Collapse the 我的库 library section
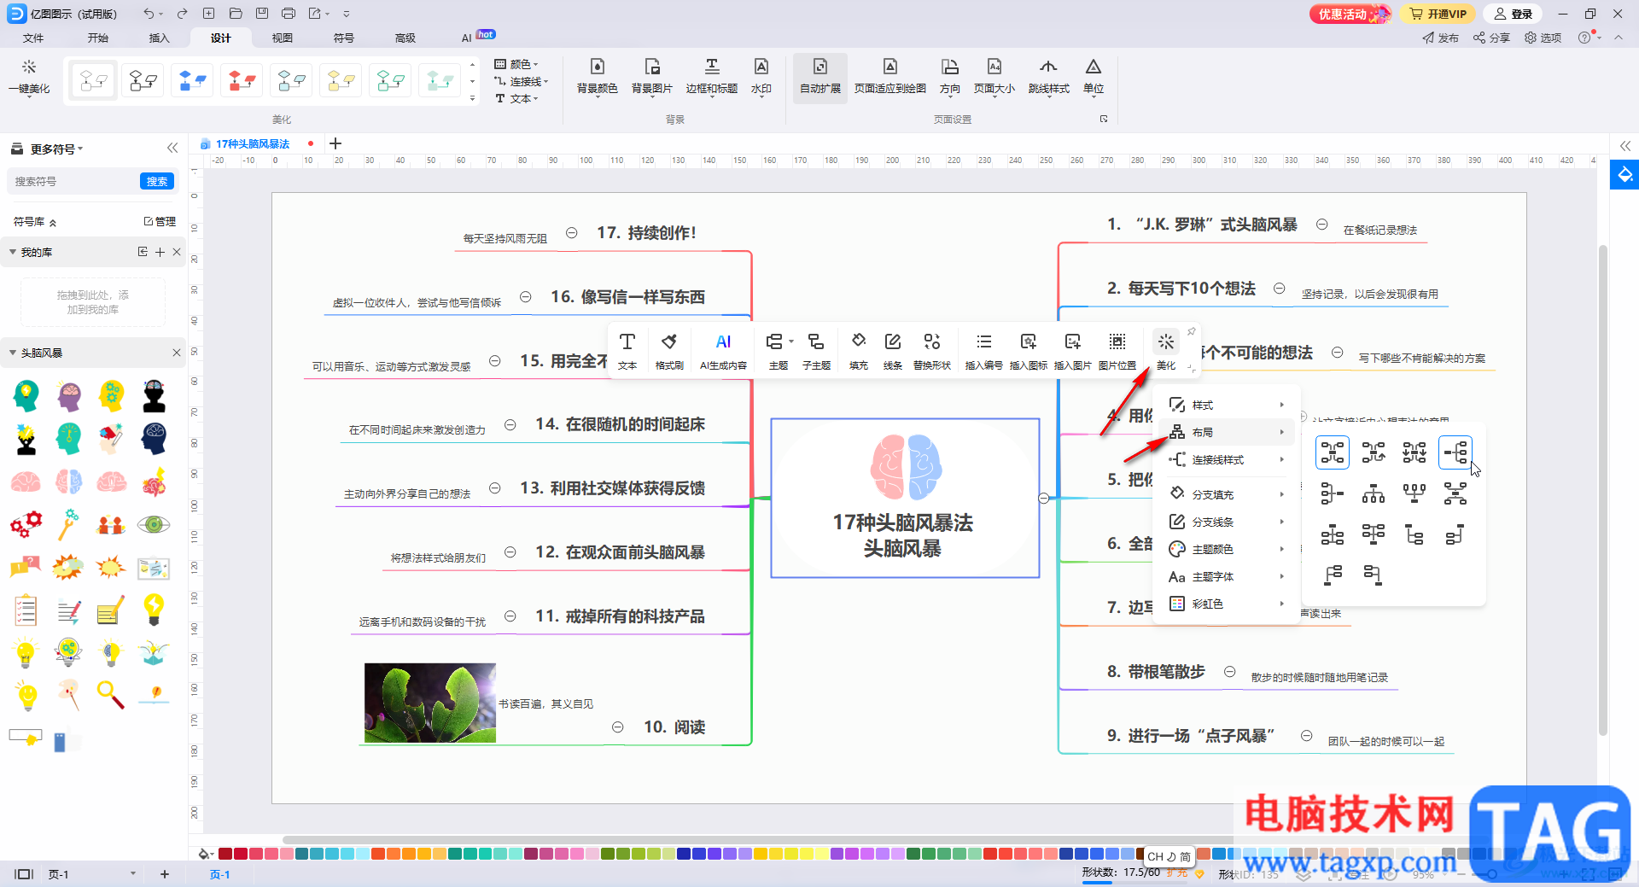1639x887 pixels. (13, 252)
